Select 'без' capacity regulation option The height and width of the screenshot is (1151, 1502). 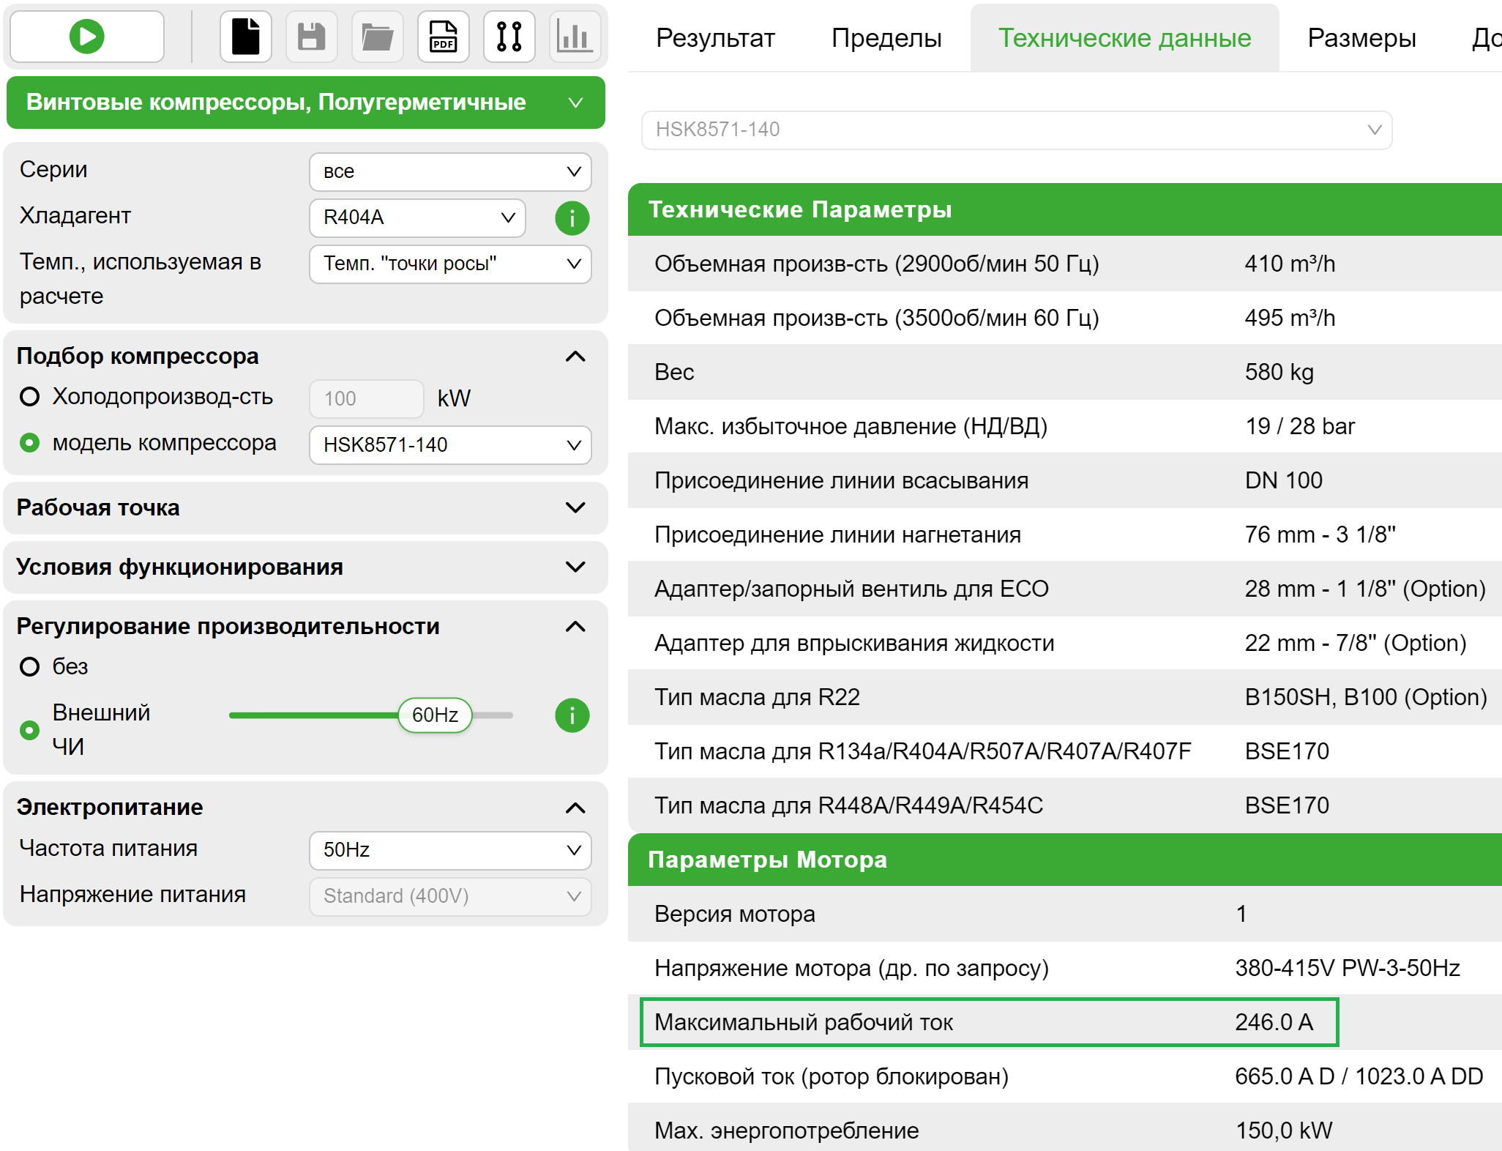click(30, 666)
